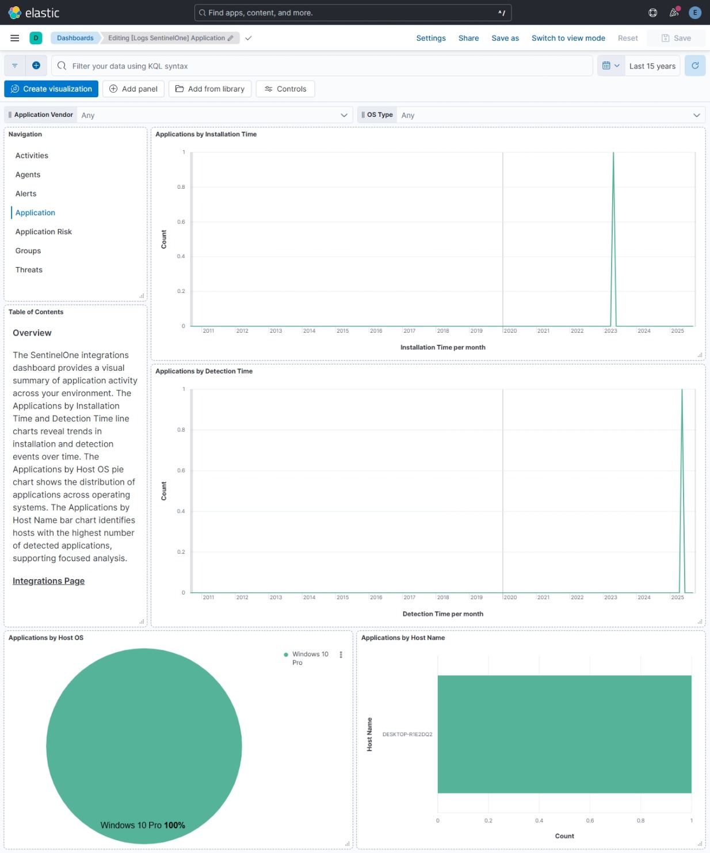Open the Elastic home logo menu
Screen dimensions: 710x853
point(14,13)
